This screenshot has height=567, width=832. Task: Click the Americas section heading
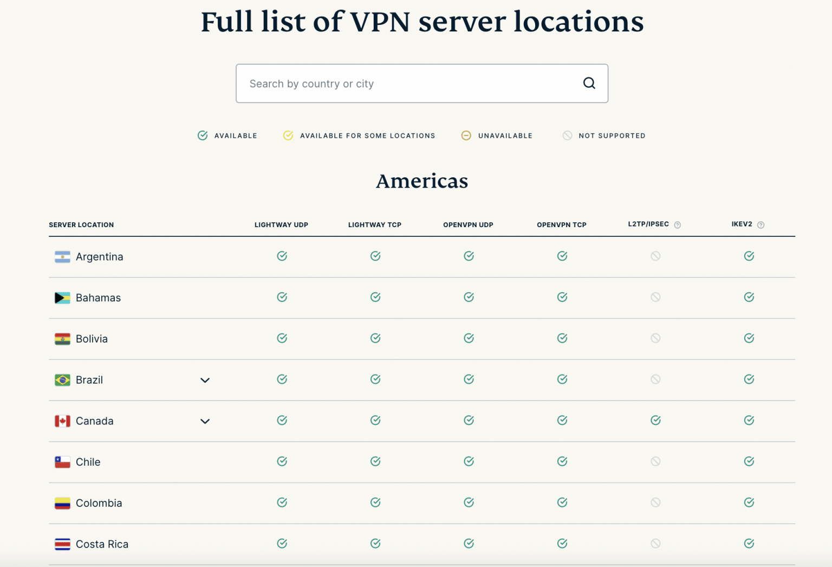point(421,181)
